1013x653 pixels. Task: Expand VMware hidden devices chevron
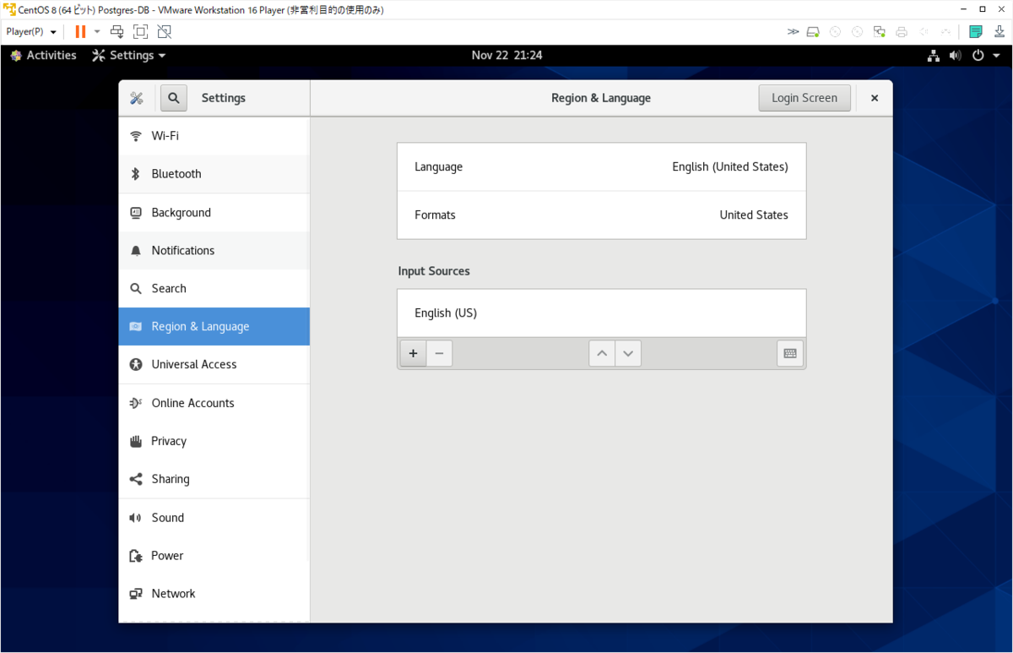click(x=793, y=32)
